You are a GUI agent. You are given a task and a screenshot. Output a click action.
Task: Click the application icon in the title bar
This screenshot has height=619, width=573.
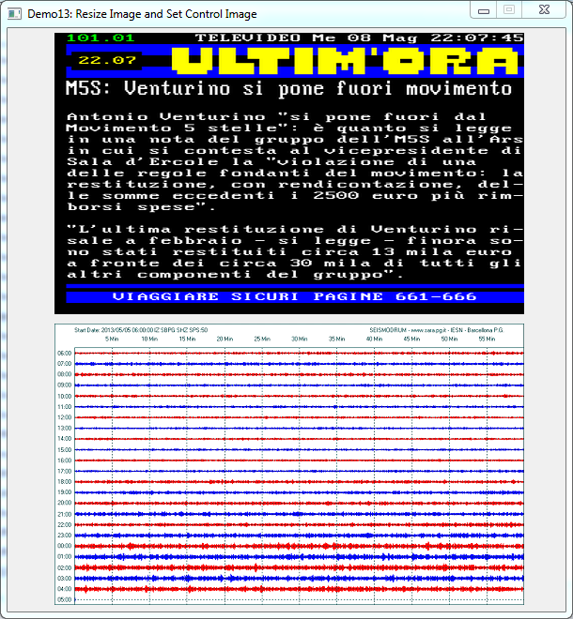14,10
